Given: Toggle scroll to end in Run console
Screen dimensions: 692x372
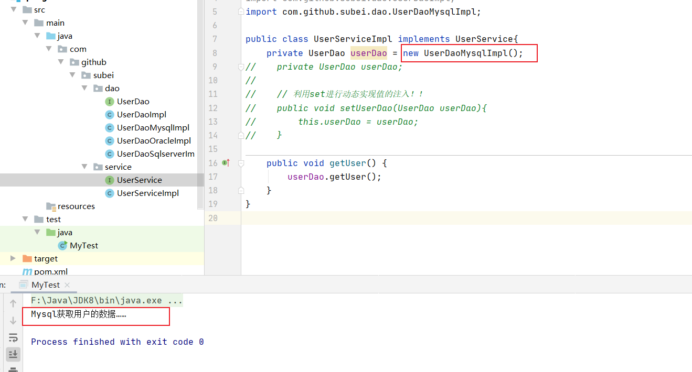Looking at the screenshot, I should click(13, 355).
